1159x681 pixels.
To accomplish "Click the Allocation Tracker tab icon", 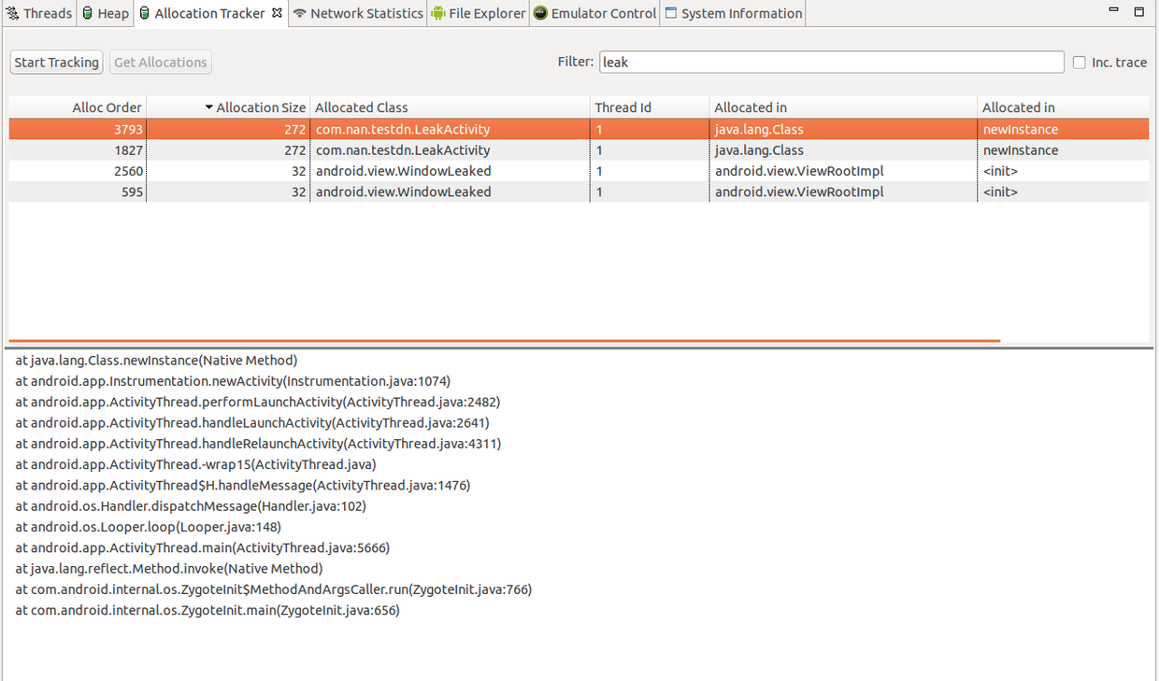I will (x=145, y=13).
